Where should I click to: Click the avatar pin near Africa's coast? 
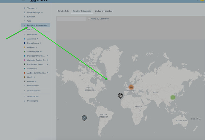coord(120,95)
